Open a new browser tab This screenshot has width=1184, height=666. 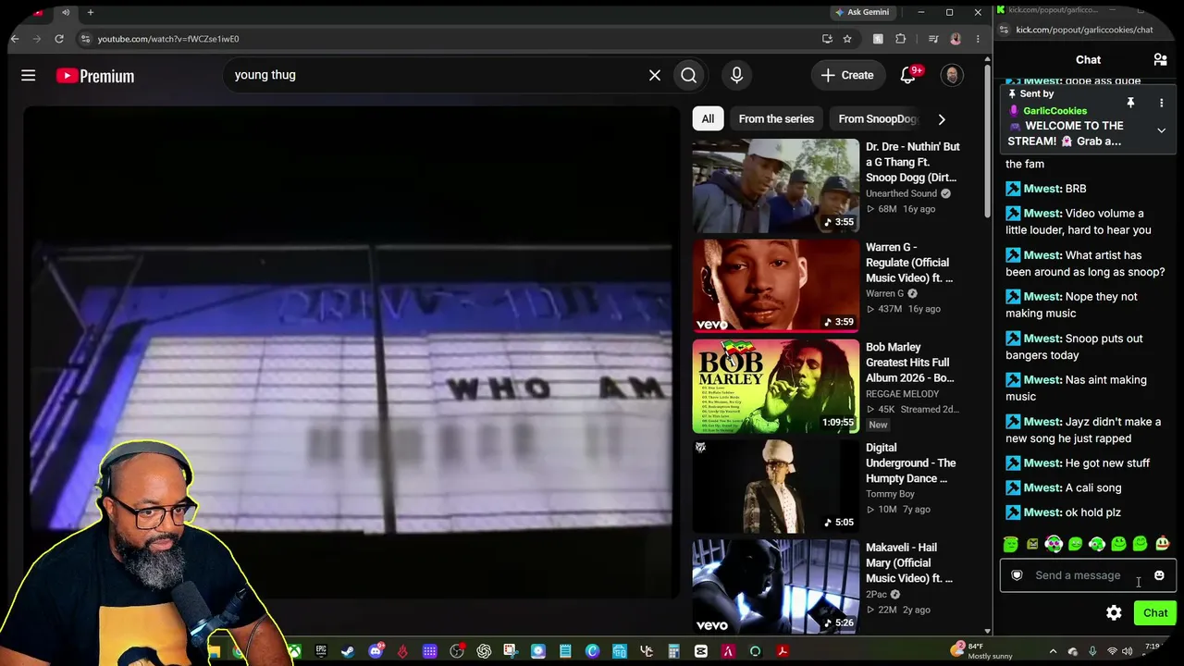(91, 12)
